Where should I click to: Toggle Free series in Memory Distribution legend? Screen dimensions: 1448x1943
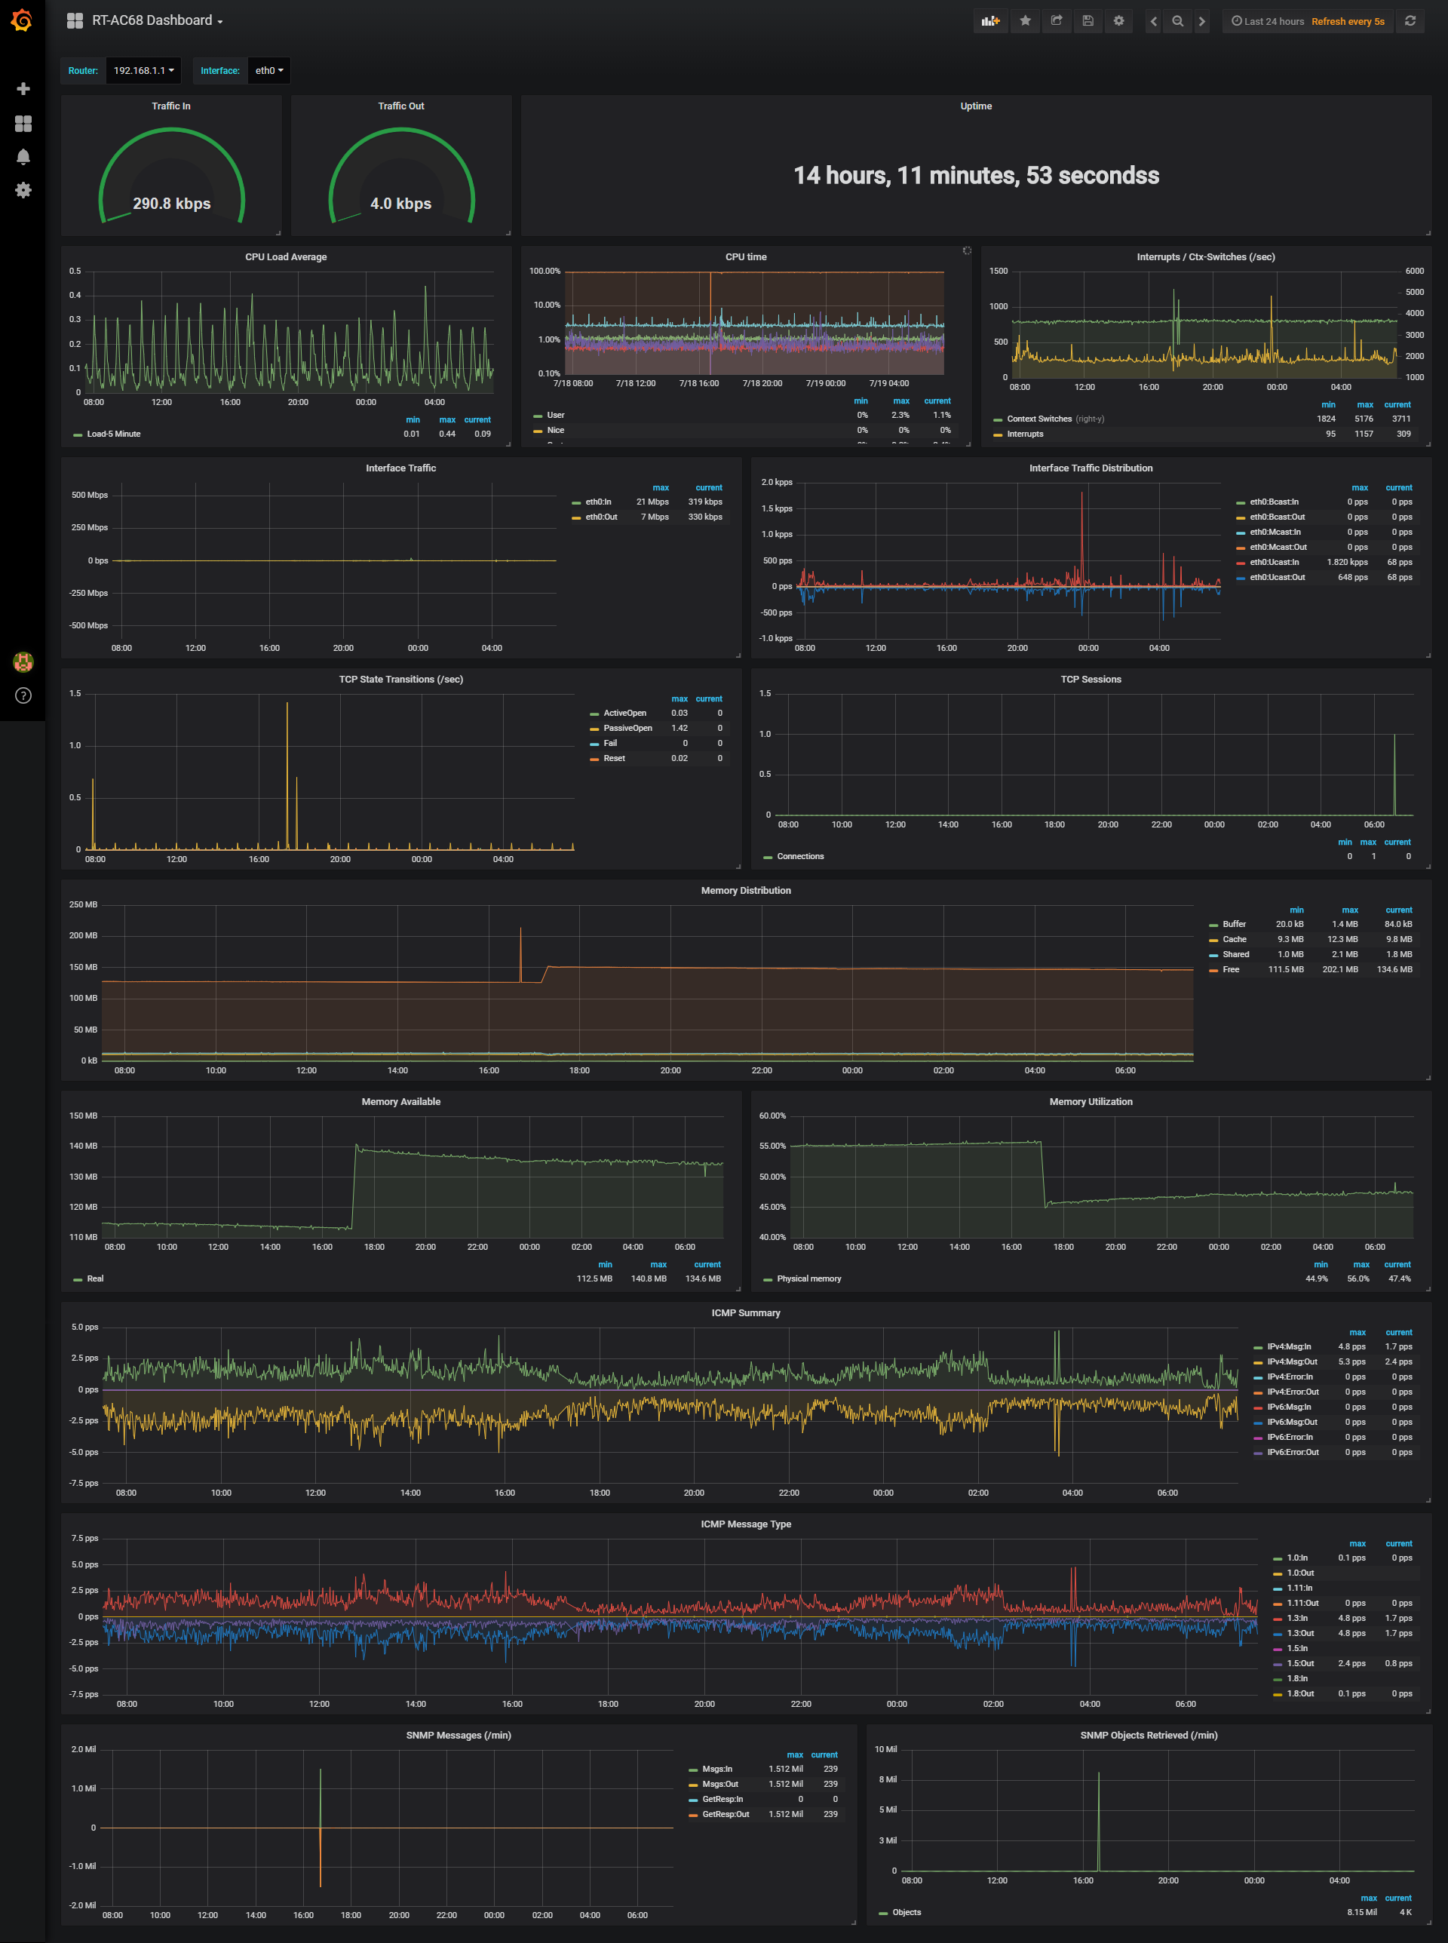[1231, 969]
